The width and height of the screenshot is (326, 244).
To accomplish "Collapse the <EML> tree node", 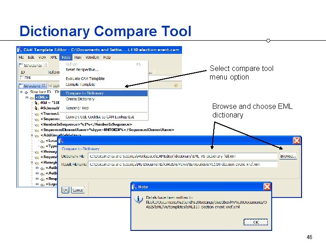I will tap(27, 97).
